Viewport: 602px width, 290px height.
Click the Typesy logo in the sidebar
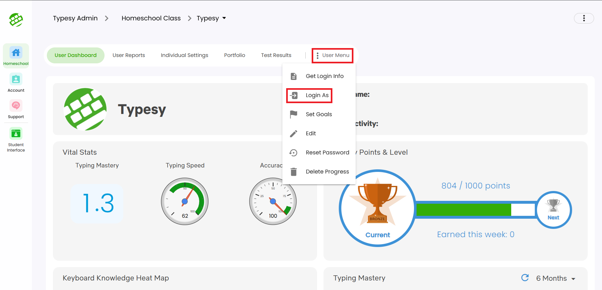pyautogui.click(x=16, y=20)
